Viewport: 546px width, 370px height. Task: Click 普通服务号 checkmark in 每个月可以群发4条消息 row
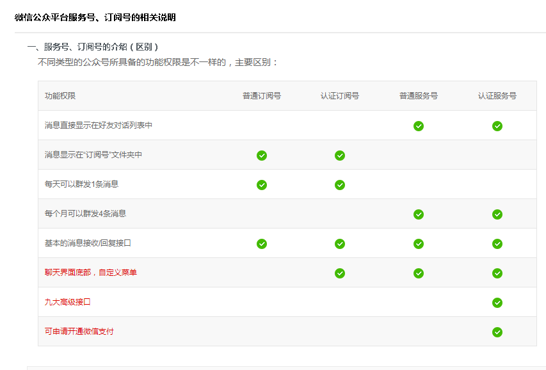419,214
